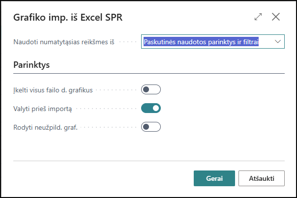Expand the dialog with the diagonal arrows icon
Screen dimensions: 297x198
pyautogui.click(x=258, y=17)
